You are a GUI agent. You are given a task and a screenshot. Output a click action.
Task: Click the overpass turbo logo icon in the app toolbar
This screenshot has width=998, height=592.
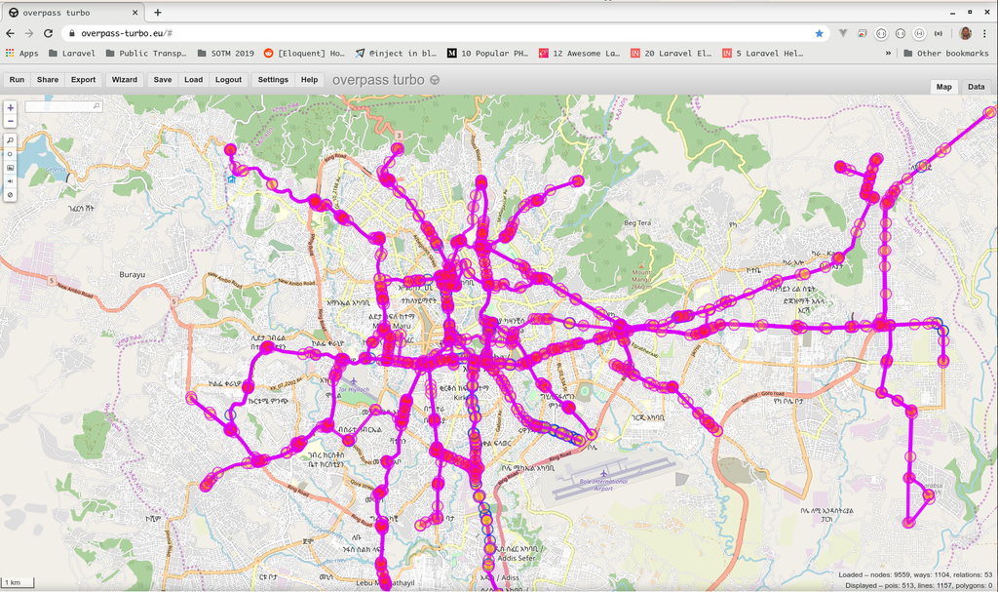coord(435,80)
